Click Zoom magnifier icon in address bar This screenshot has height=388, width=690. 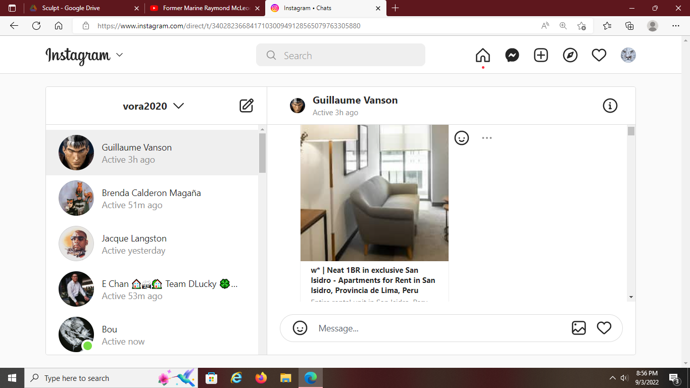coord(563,26)
